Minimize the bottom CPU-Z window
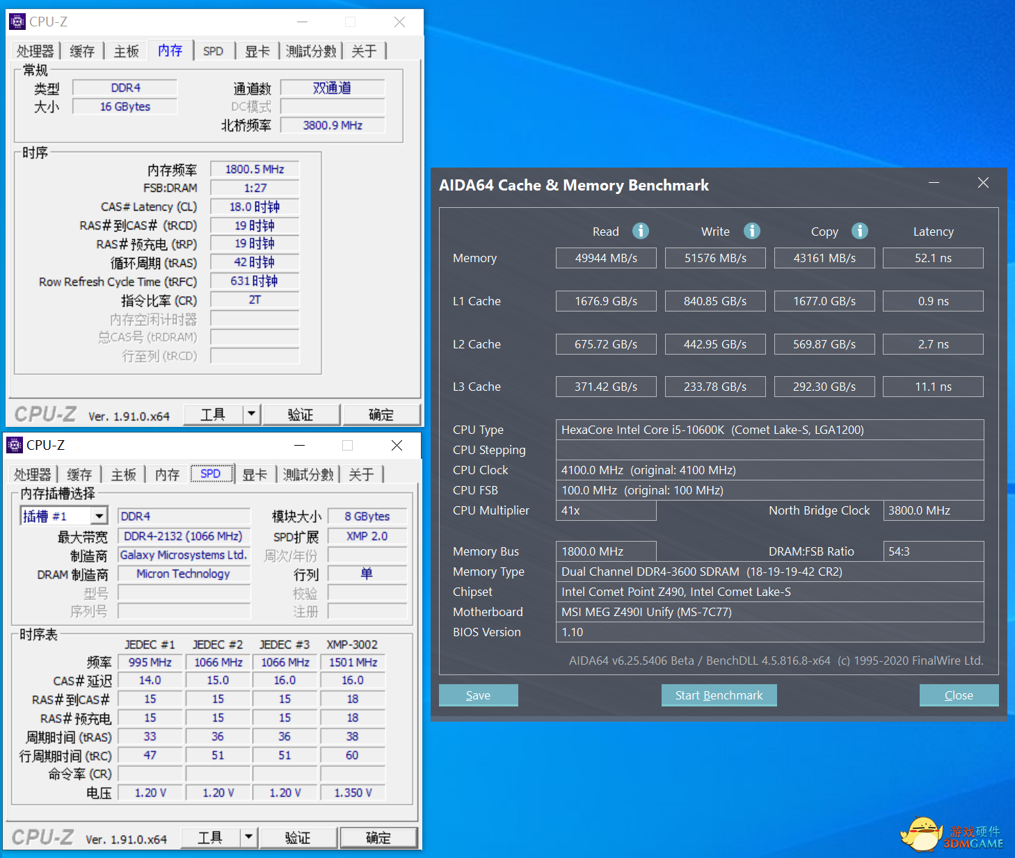The image size is (1015, 858). click(x=299, y=445)
